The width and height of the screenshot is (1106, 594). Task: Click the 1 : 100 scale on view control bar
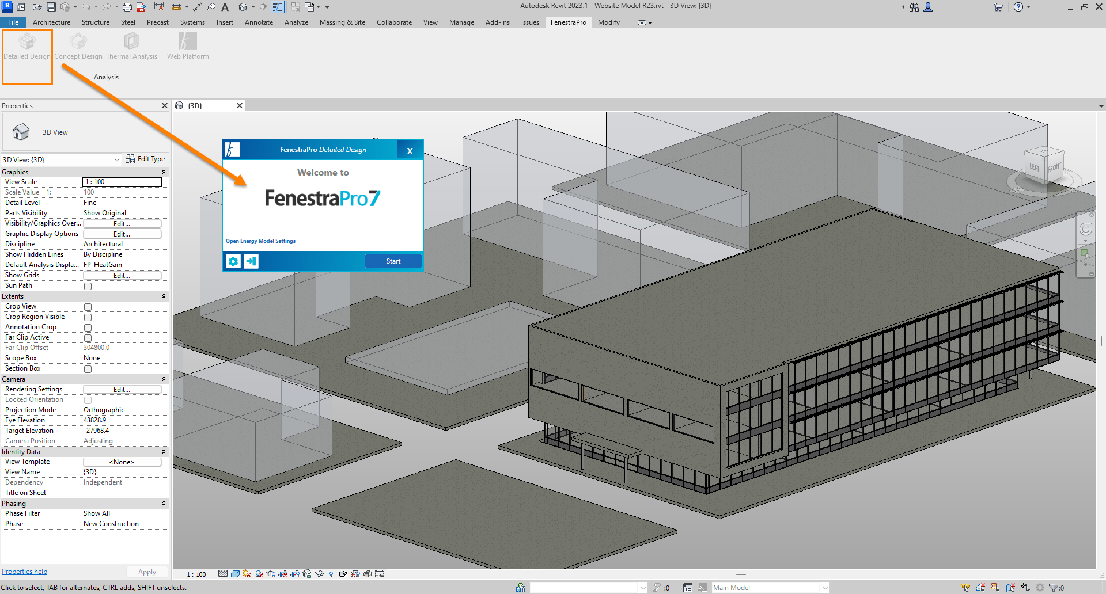pyautogui.click(x=196, y=574)
